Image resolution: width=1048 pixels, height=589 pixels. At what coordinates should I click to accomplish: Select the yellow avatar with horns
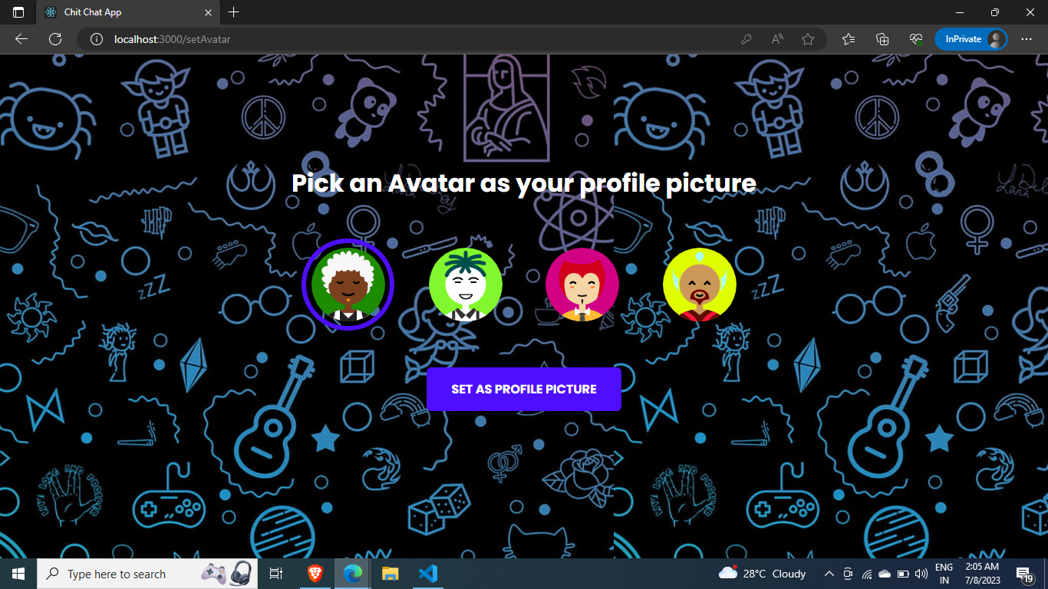[699, 285]
